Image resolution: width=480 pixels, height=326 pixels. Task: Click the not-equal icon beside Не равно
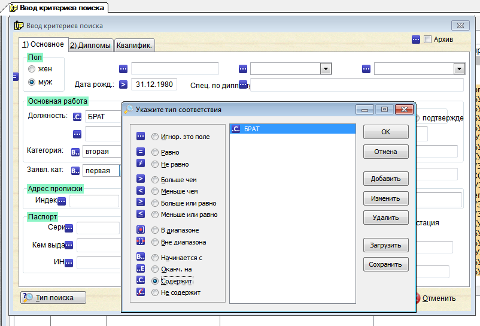141,164
